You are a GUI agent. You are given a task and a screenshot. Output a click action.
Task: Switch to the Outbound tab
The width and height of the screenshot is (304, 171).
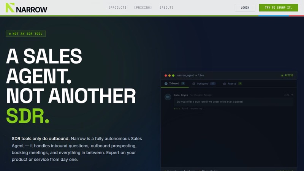coord(204,84)
